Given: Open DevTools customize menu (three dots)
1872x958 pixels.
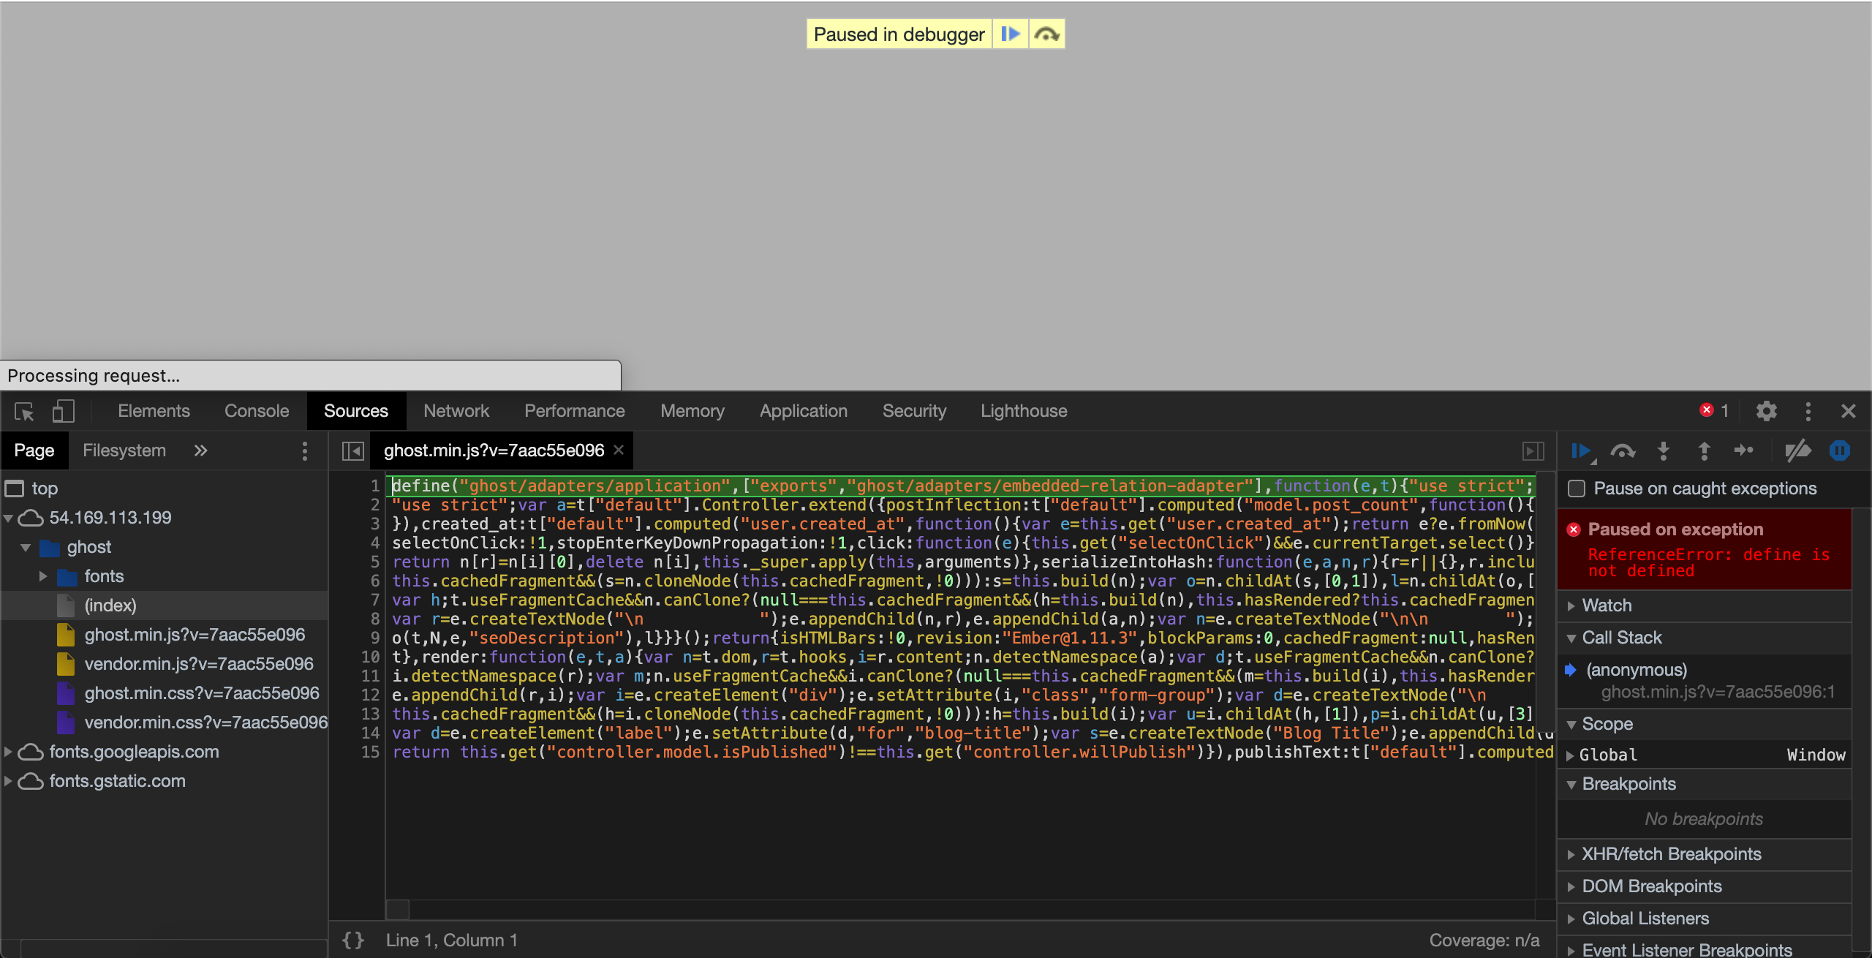Looking at the screenshot, I should 1808,411.
